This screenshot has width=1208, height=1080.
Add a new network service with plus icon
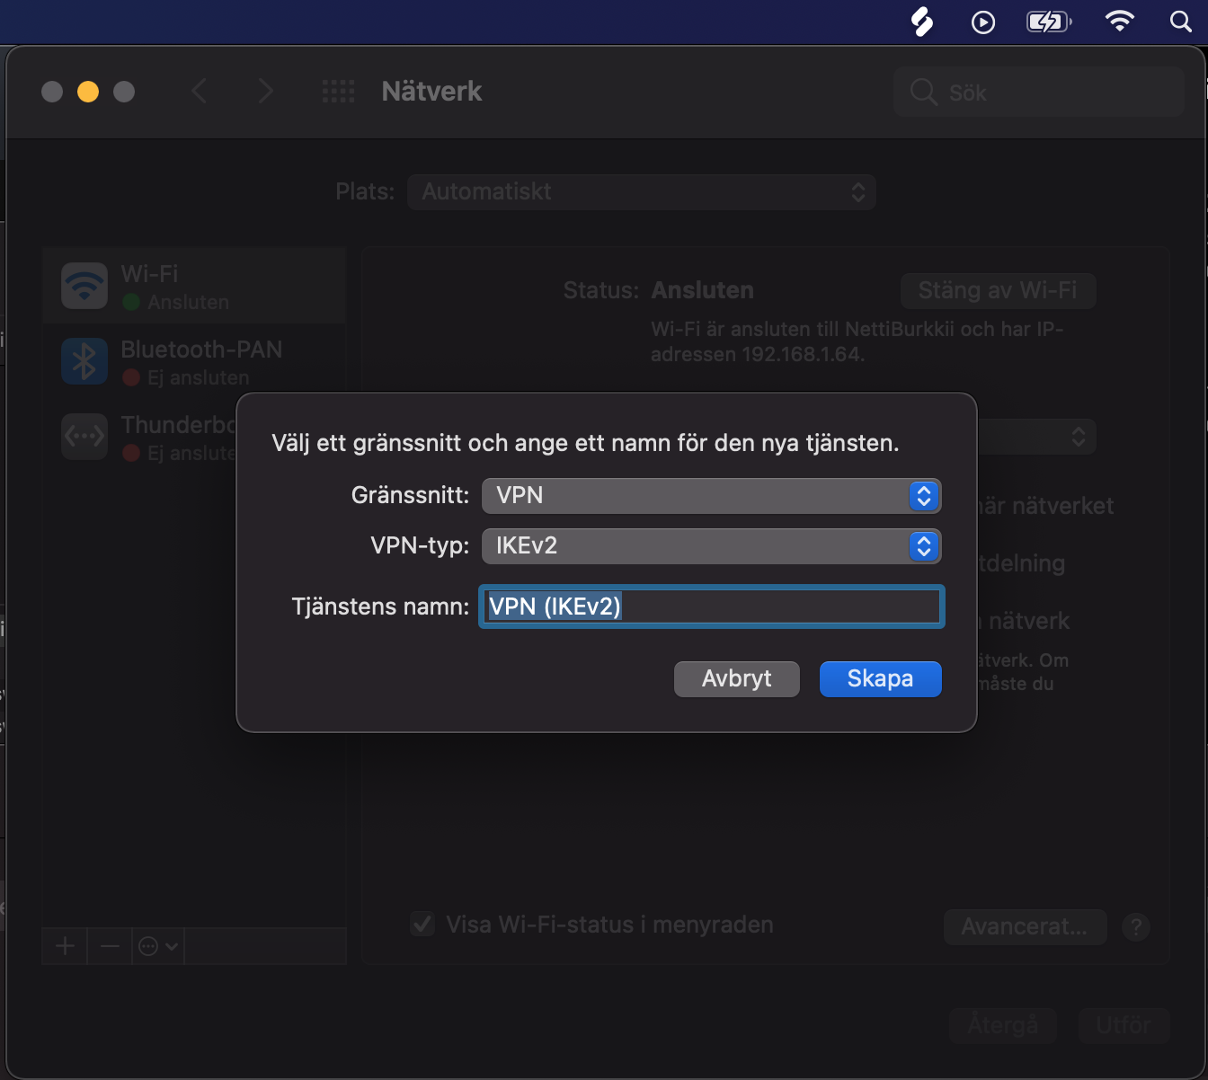(64, 945)
